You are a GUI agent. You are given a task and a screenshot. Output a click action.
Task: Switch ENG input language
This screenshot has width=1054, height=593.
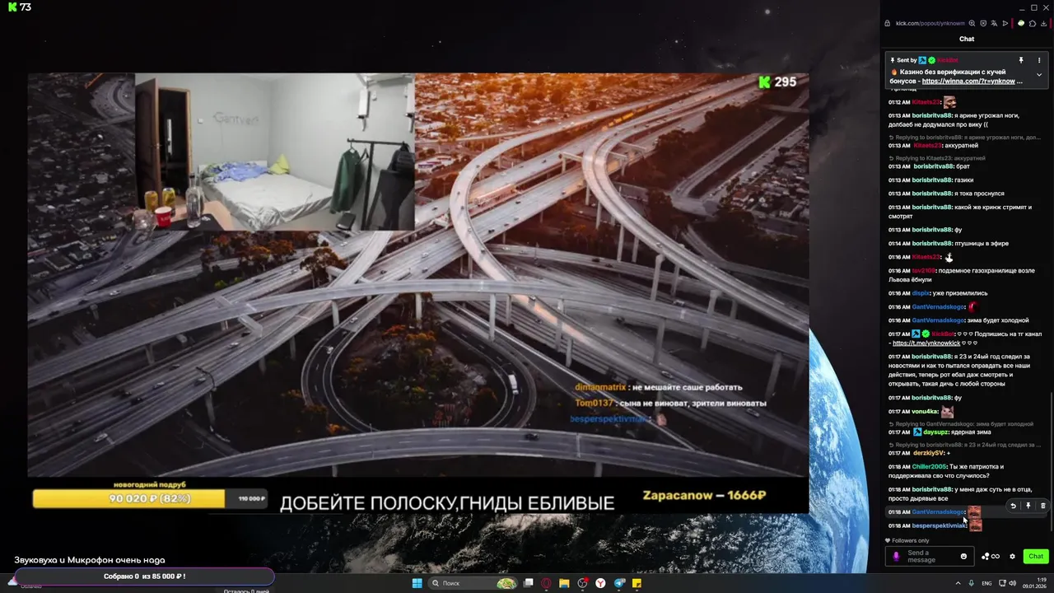[987, 583]
